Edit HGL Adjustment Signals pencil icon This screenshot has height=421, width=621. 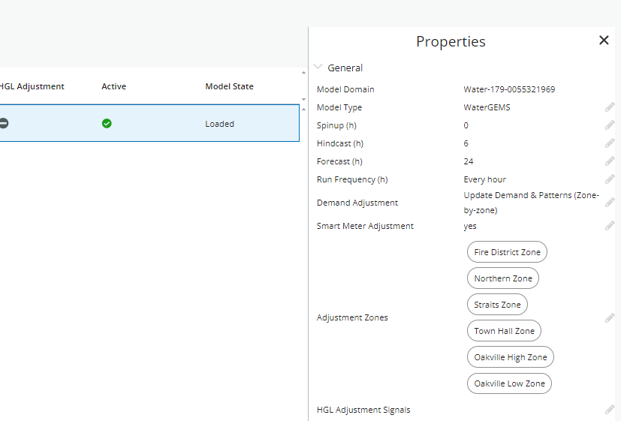[x=610, y=410]
